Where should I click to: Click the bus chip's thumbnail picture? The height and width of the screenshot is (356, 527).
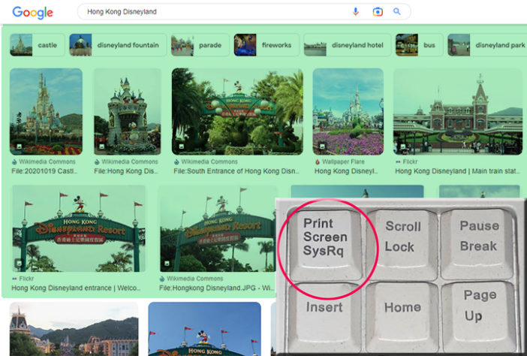click(407, 45)
